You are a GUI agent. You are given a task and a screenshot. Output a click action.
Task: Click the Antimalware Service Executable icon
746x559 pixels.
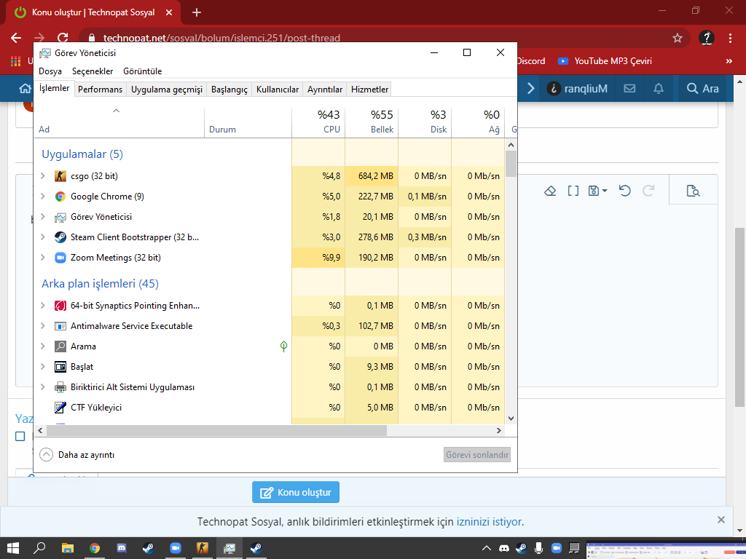point(60,326)
